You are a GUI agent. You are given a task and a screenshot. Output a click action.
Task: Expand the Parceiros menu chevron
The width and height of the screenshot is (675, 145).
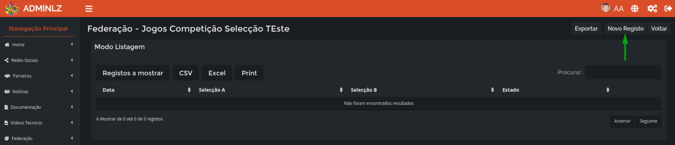point(72,76)
